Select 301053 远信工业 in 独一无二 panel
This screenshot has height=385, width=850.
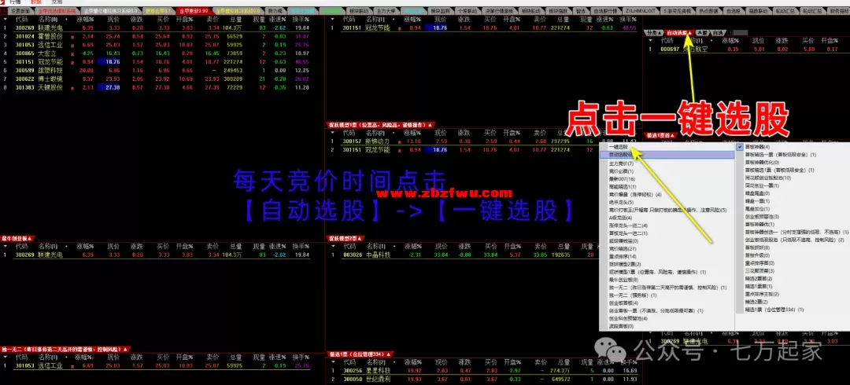pyautogui.click(x=155, y=365)
